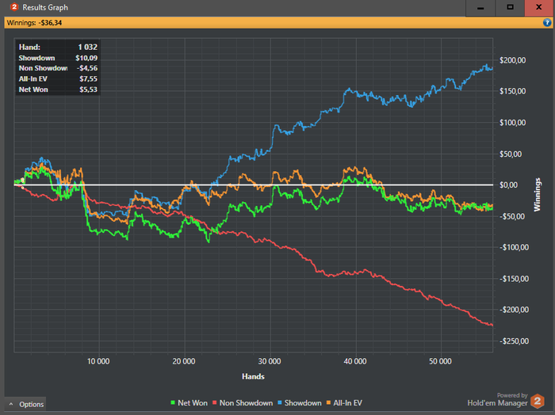Toggle the blue Showdown legend swatch
555x415 pixels.
280,402
